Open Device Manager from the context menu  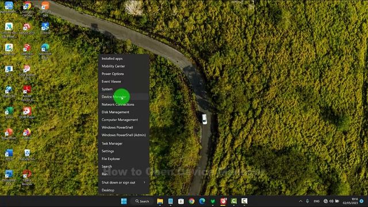[x=124, y=97]
